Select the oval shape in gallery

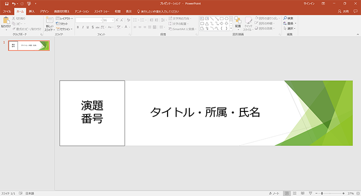226,19
